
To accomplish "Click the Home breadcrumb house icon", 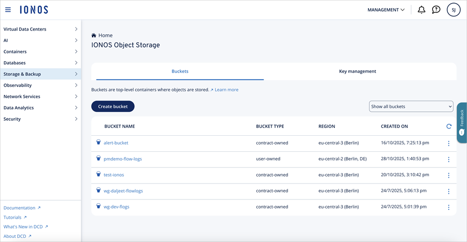I will [94, 35].
